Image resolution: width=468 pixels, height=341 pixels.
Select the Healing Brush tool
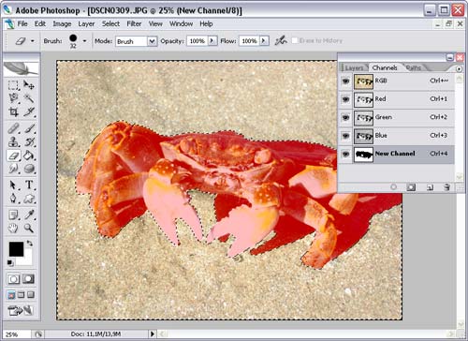point(13,128)
